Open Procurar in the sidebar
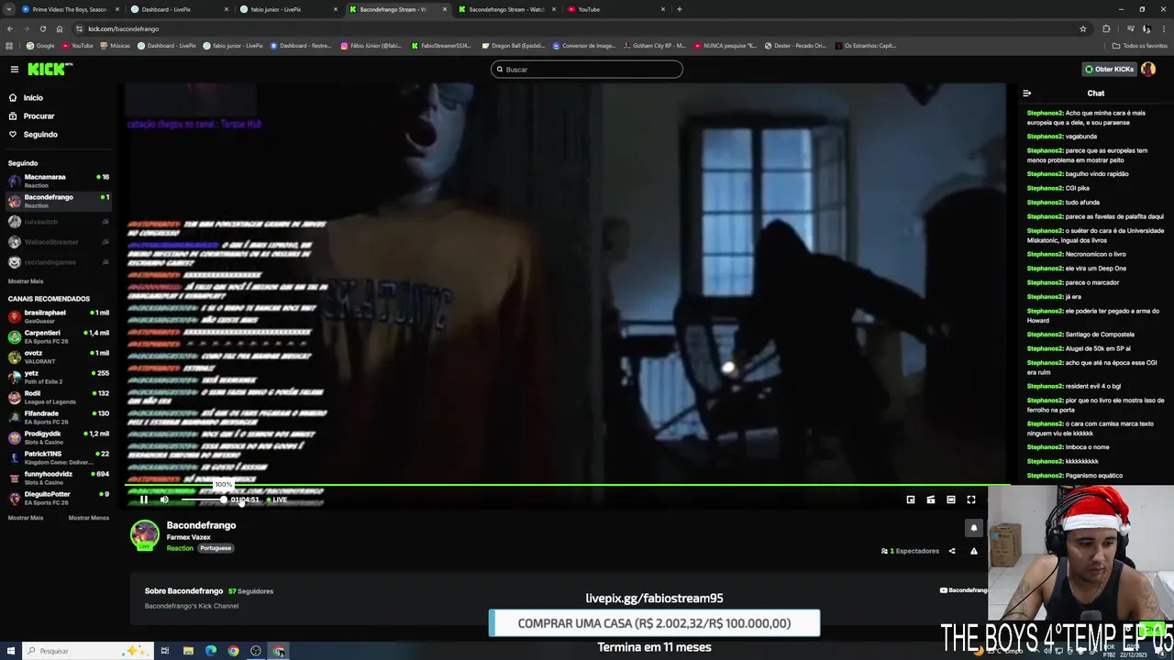1174x660 pixels. 39,116
